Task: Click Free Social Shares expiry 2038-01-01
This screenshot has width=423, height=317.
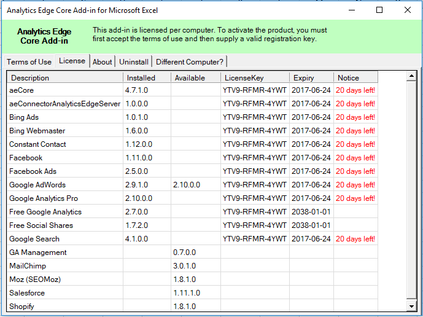Action: 312,225
